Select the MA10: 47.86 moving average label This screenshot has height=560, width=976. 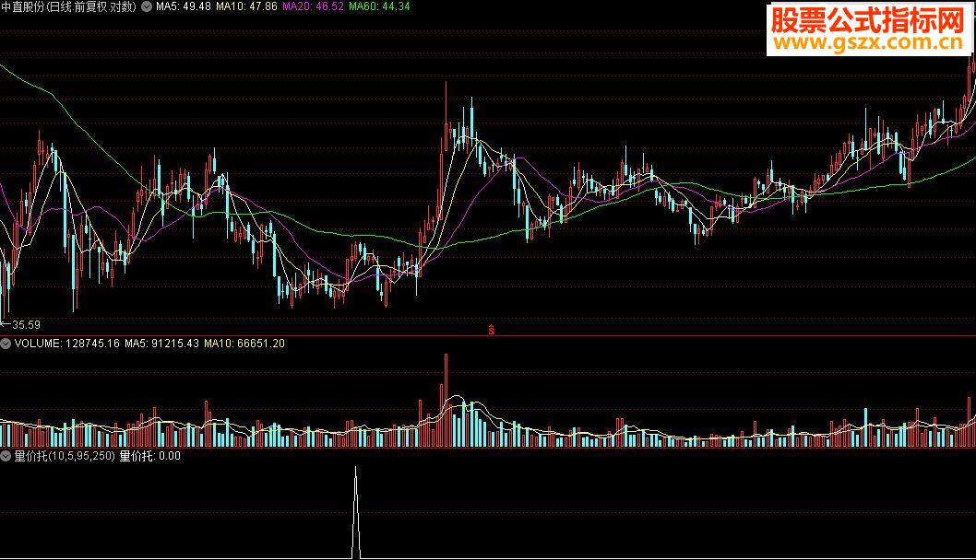pos(246,6)
